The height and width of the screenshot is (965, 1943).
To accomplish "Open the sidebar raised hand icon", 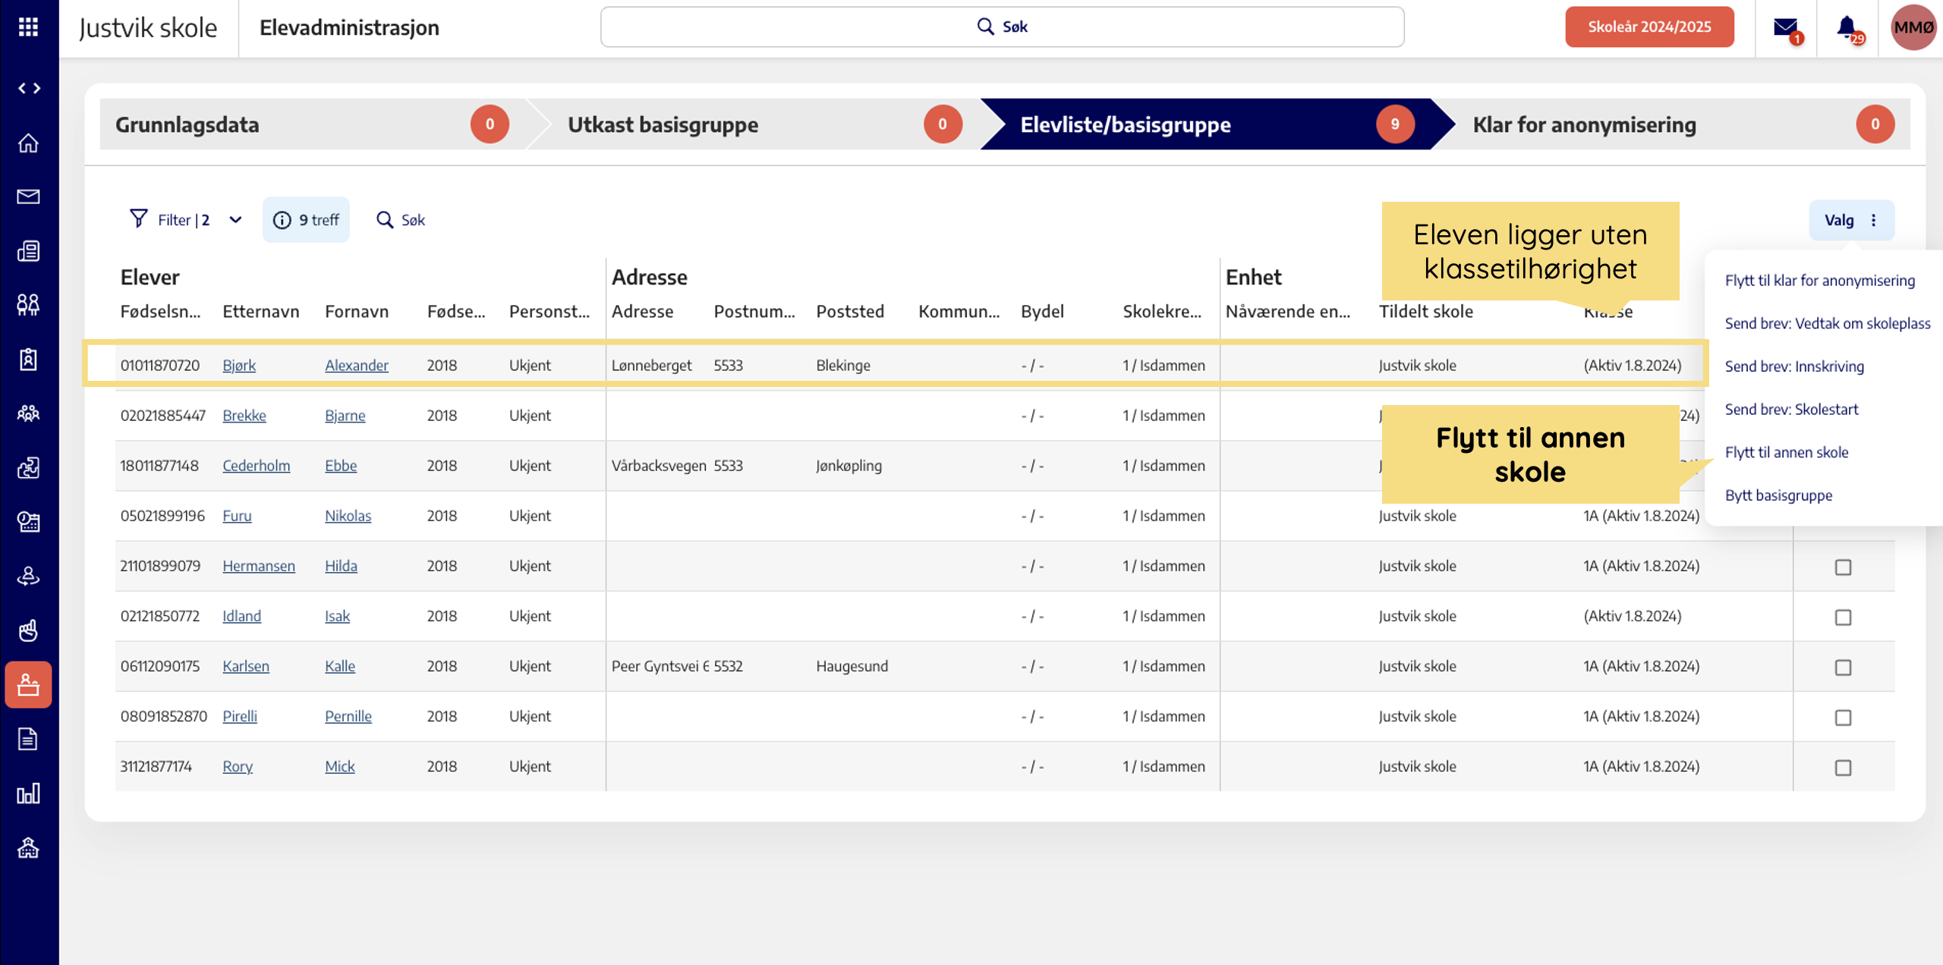I will (28, 630).
